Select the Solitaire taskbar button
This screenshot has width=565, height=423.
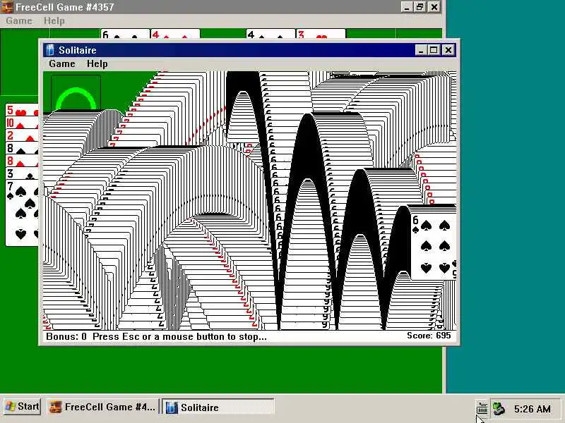[218, 407]
